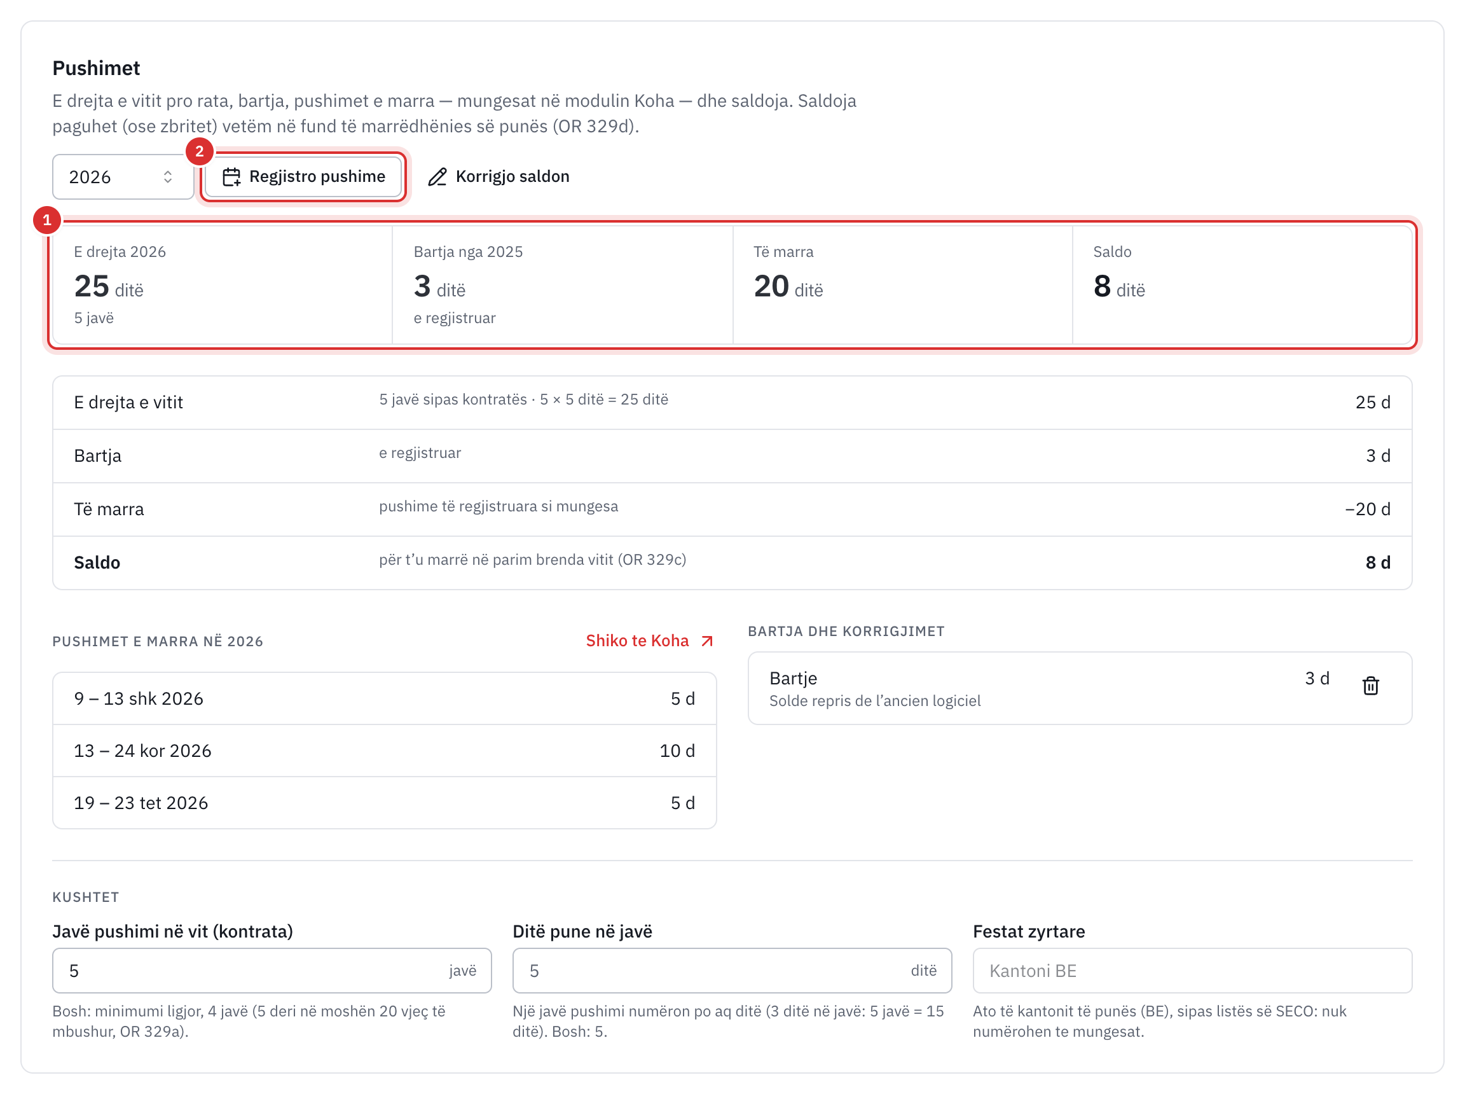Image resolution: width=1465 pixels, height=1094 pixels.
Task: Click the E drejta e vitit table row
Action: (x=732, y=403)
